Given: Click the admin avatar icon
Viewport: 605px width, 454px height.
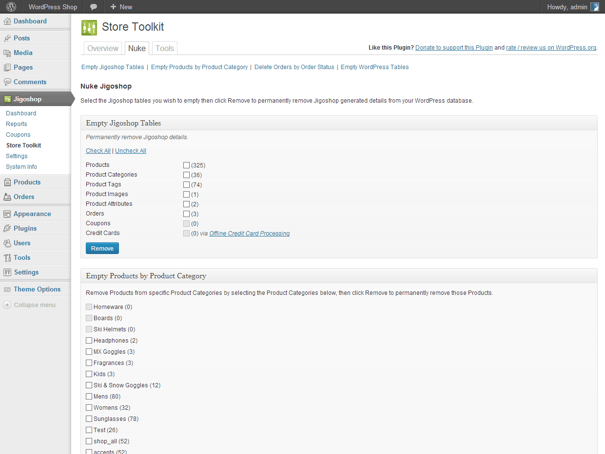Looking at the screenshot, I should 595,7.
